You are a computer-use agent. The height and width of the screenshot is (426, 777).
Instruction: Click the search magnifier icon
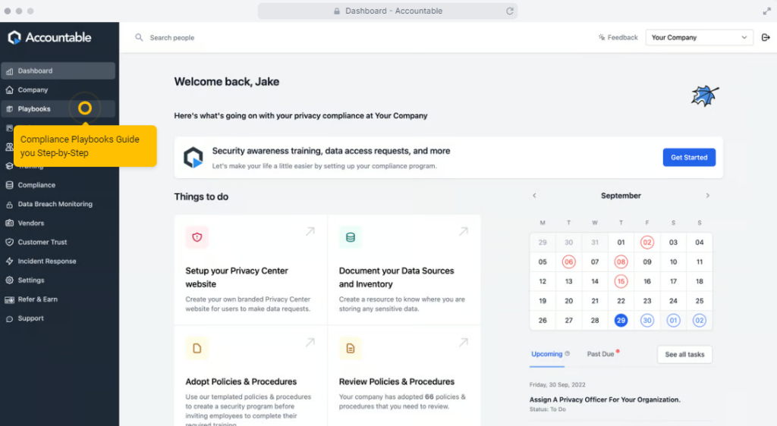(140, 38)
